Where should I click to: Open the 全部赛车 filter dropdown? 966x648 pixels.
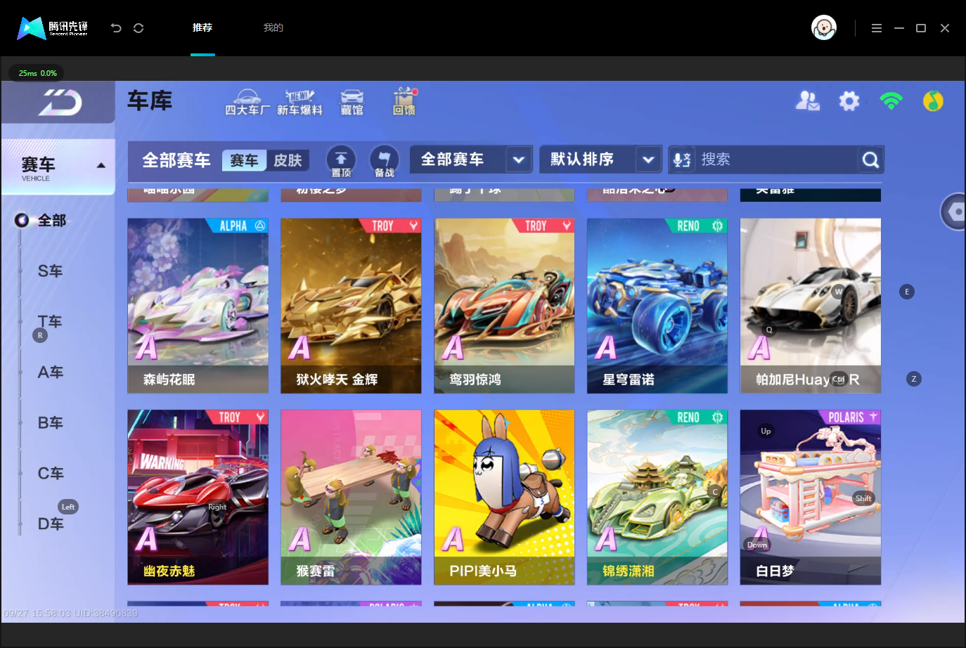pyautogui.click(x=471, y=160)
